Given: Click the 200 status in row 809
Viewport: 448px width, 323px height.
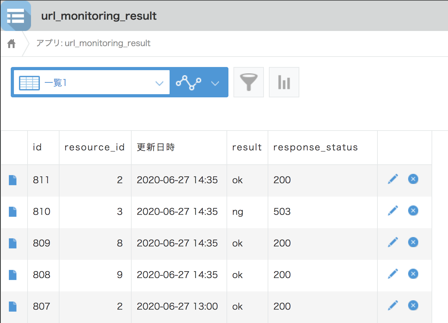Looking at the screenshot, I should click(x=282, y=243).
